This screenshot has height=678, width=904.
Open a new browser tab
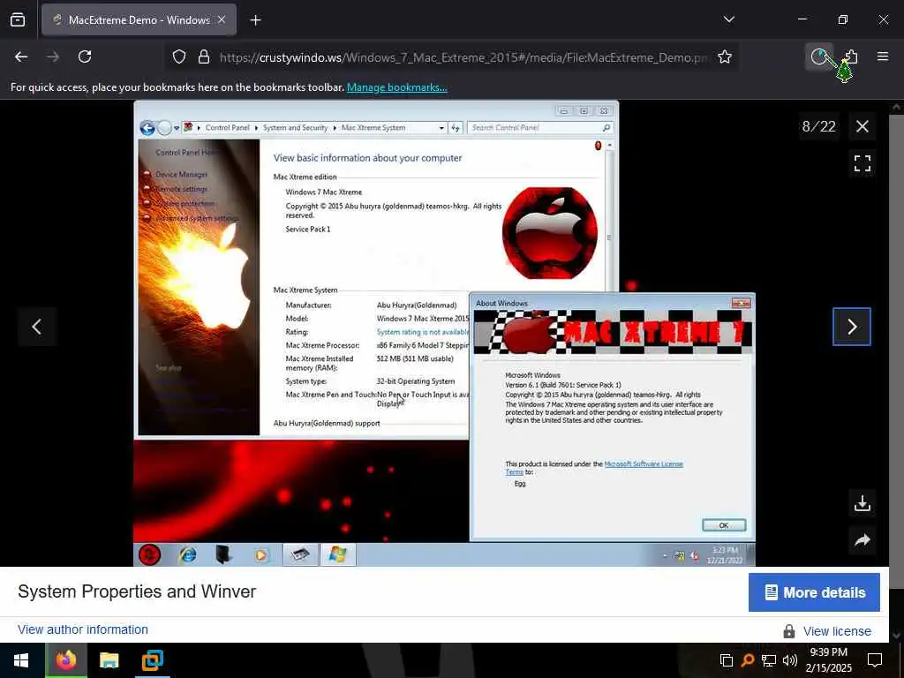(255, 20)
